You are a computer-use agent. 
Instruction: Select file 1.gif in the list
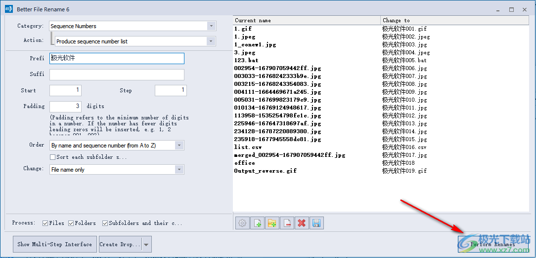tap(243, 29)
